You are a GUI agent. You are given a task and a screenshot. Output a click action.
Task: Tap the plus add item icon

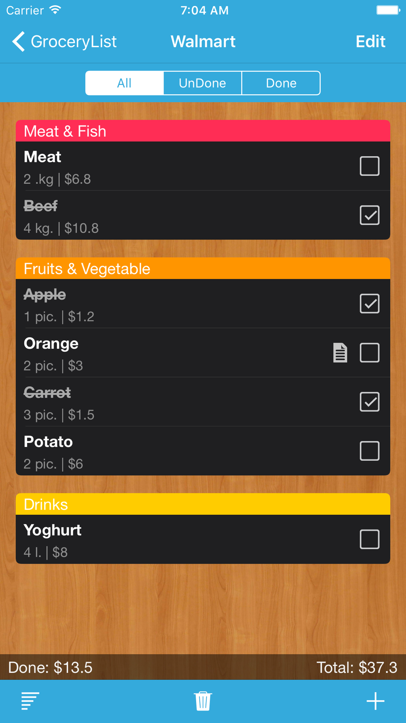tap(375, 701)
